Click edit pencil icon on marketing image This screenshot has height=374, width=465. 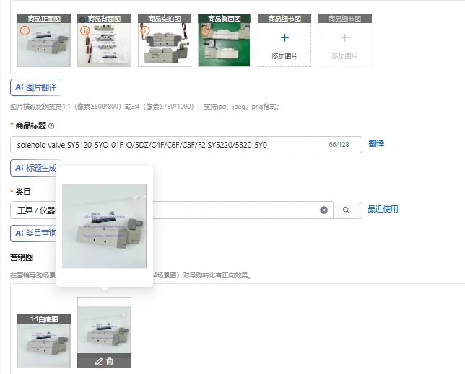(99, 361)
